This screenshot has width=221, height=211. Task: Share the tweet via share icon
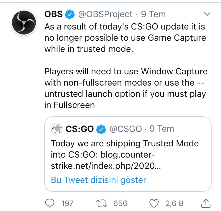(206, 202)
